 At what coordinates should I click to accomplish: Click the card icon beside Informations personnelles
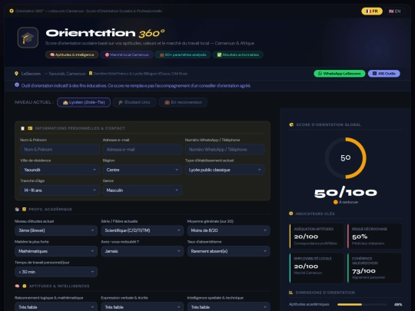(30, 128)
